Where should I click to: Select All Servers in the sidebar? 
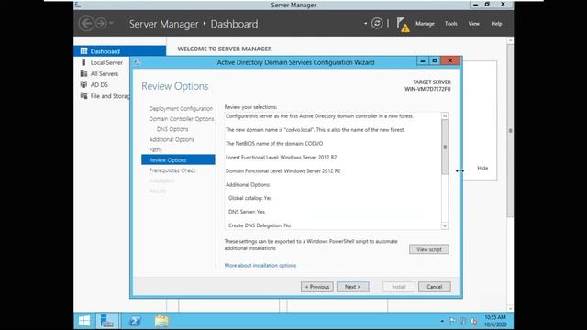105,73
